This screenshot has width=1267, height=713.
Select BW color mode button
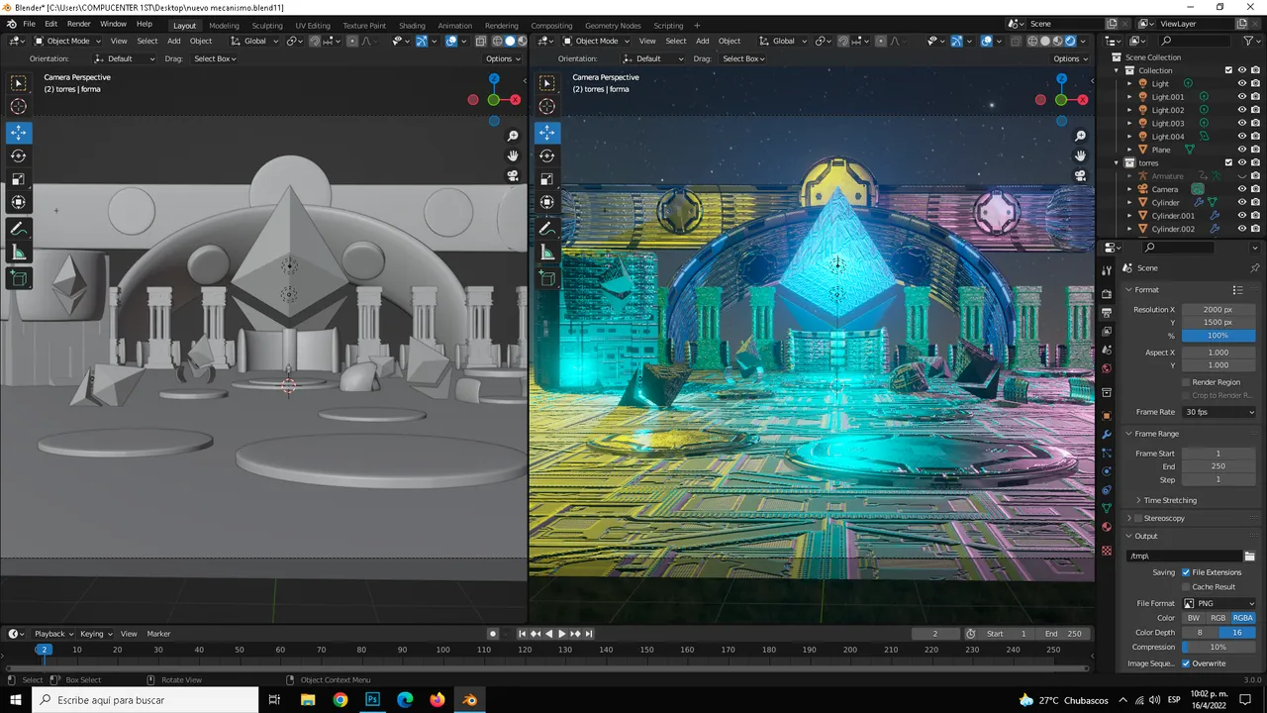pos(1194,618)
